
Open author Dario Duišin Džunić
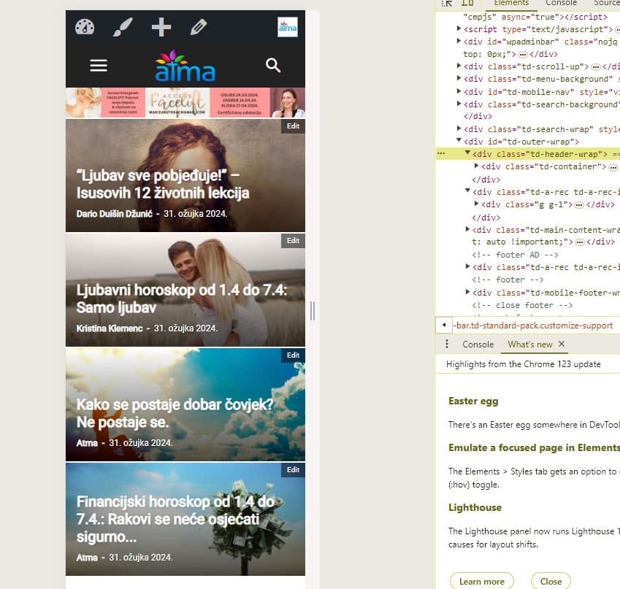[x=114, y=214]
